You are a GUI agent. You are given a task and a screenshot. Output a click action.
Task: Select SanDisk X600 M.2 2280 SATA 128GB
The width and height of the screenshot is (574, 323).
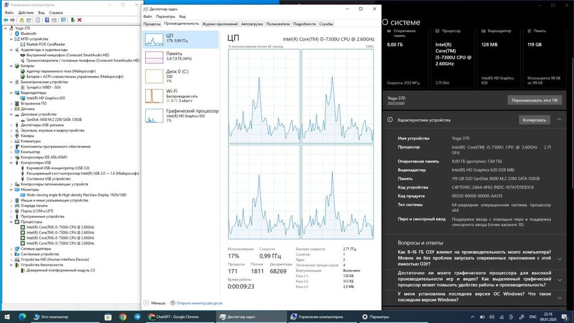[x=54, y=119]
